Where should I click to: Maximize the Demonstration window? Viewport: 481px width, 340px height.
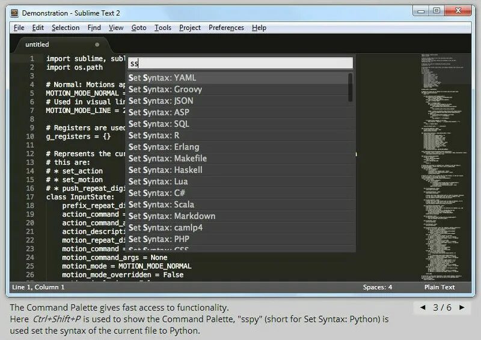coord(437,11)
